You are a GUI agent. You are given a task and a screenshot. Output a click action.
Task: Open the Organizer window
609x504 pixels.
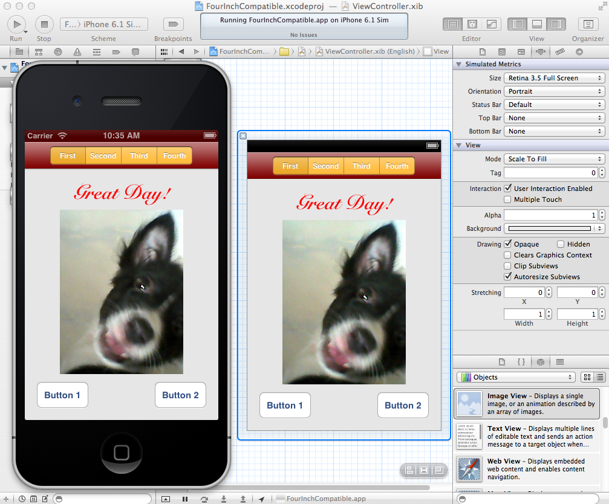coord(588,24)
